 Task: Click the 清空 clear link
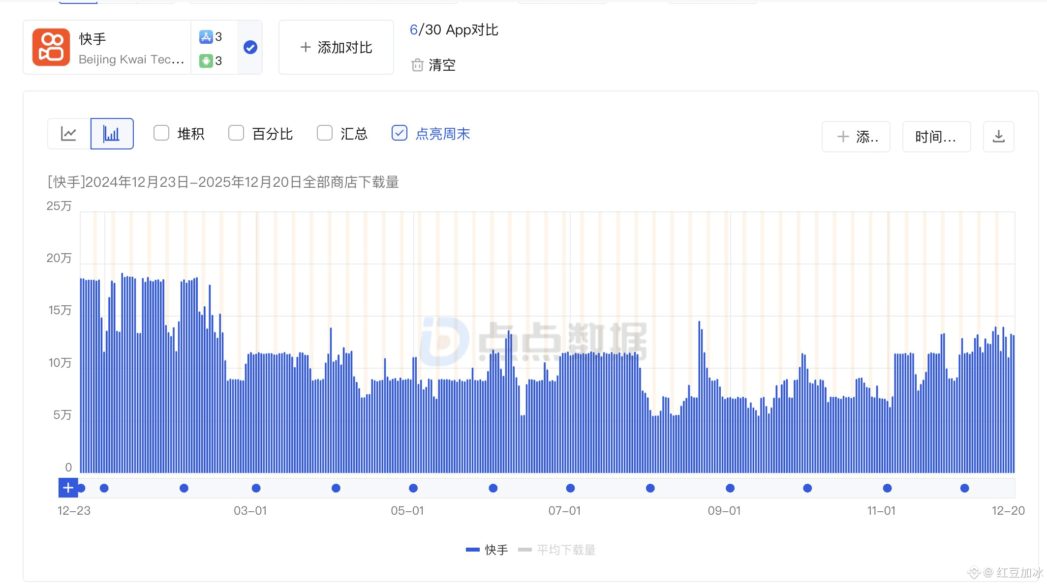pyautogui.click(x=442, y=65)
